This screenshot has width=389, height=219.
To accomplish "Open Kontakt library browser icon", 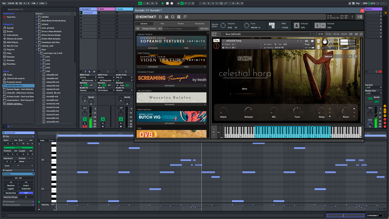I will tap(160, 17).
